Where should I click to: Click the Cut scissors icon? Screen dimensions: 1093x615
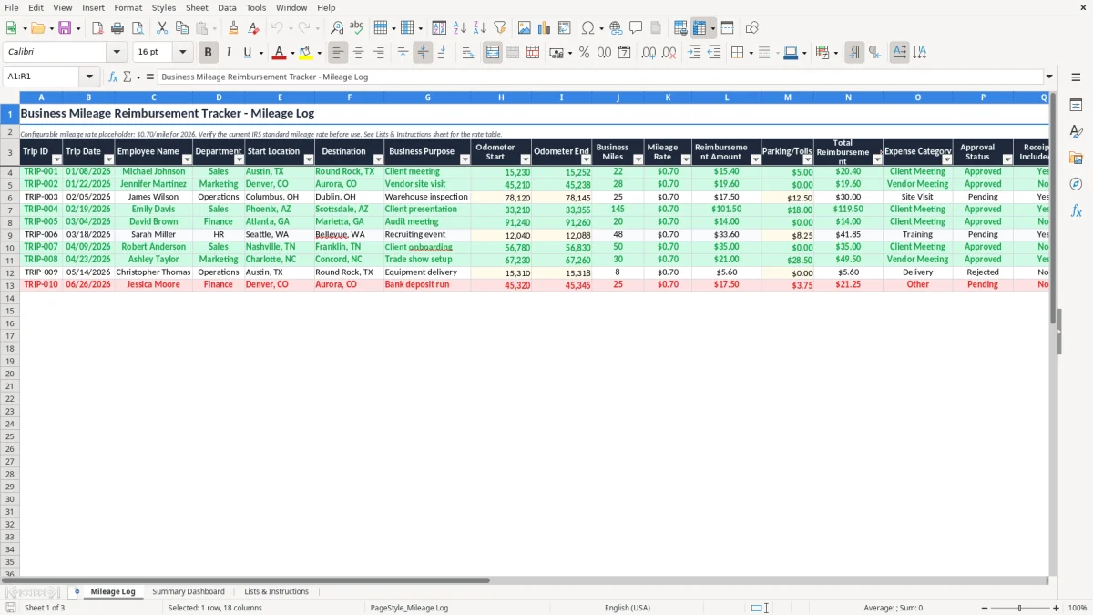pos(162,28)
